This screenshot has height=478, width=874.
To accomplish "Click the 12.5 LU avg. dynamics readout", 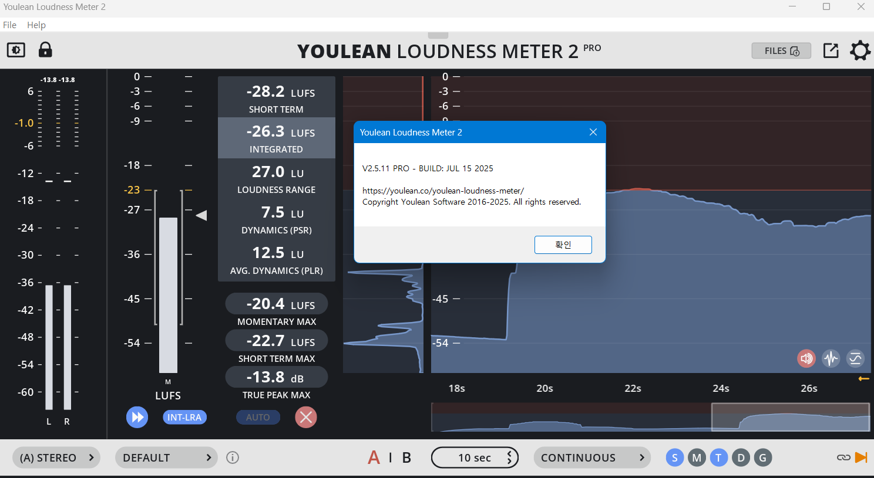I will tap(277, 259).
